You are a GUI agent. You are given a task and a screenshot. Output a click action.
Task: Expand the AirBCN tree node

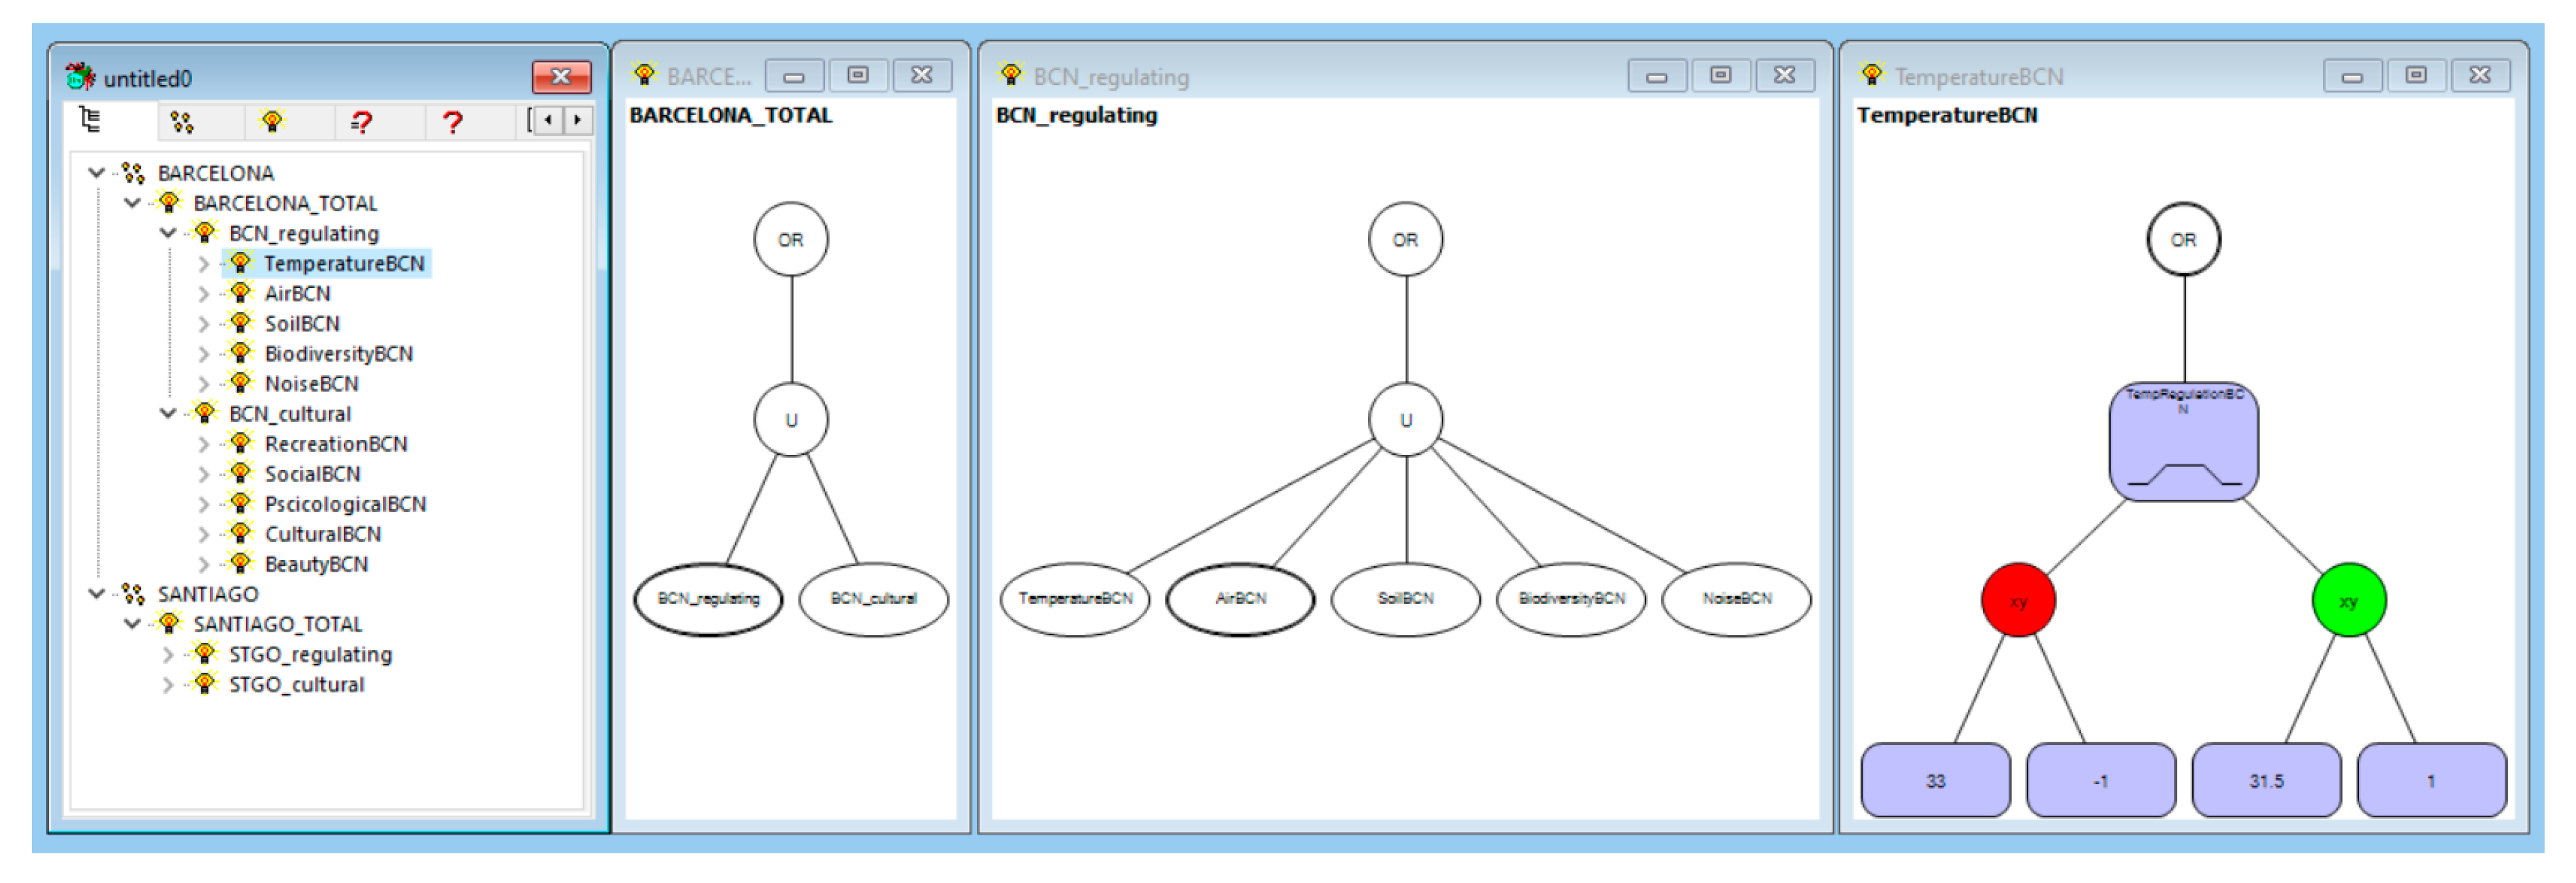[204, 294]
